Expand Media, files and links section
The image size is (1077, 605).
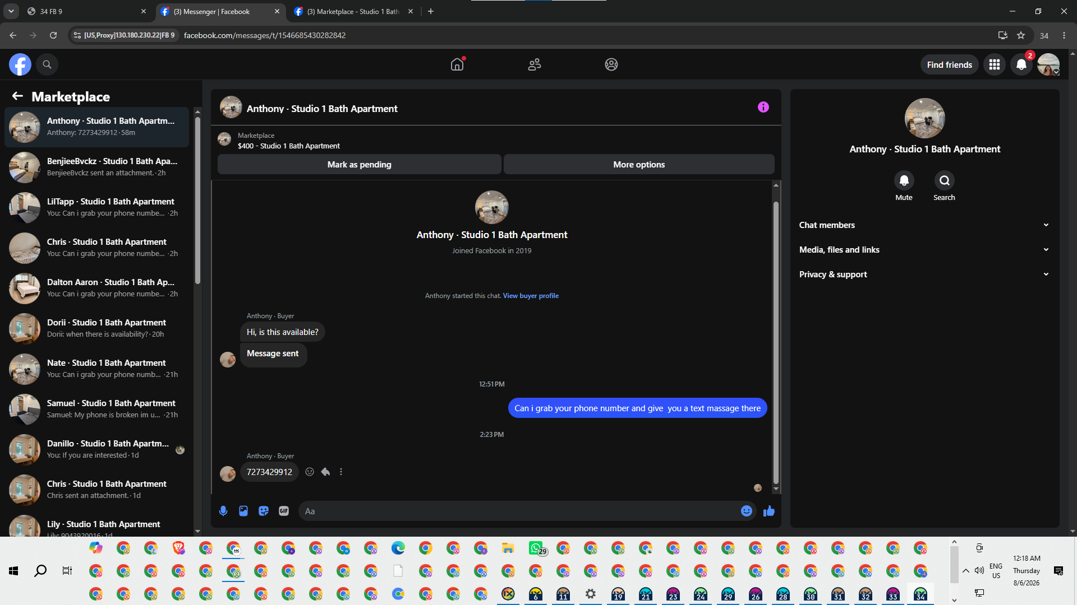click(924, 250)
